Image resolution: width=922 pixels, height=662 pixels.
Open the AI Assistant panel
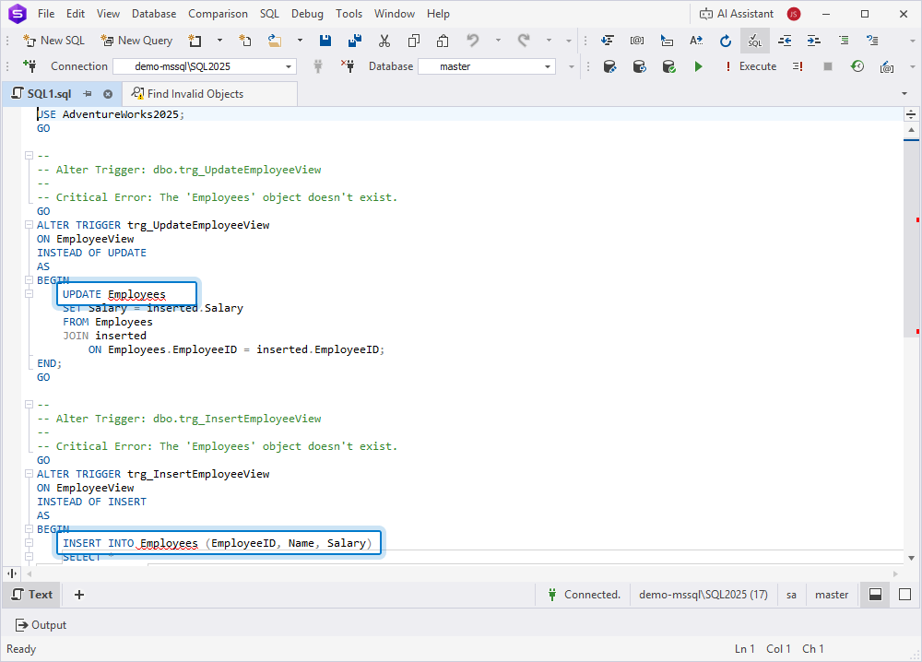736,14
